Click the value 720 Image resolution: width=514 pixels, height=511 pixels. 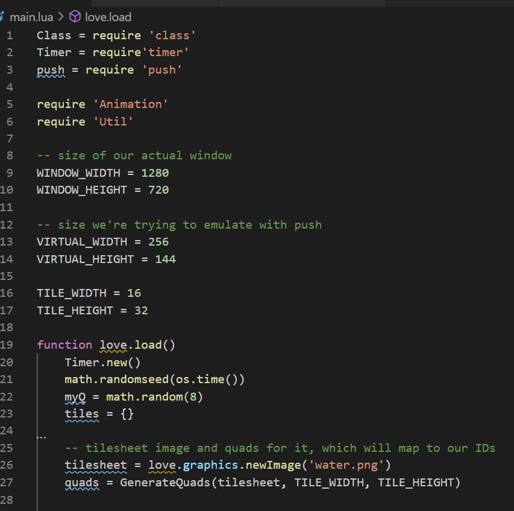[x=158, y=190]
